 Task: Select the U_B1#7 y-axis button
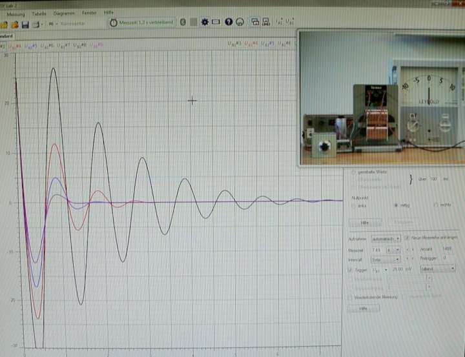pyautogui.click(x=63, y=46)
